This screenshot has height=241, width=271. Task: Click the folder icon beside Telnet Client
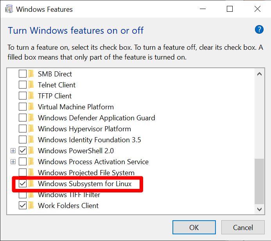click(x=31, y=85)
